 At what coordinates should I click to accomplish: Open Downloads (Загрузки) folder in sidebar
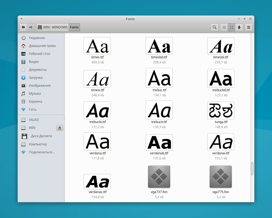click(x=36, y=78)
